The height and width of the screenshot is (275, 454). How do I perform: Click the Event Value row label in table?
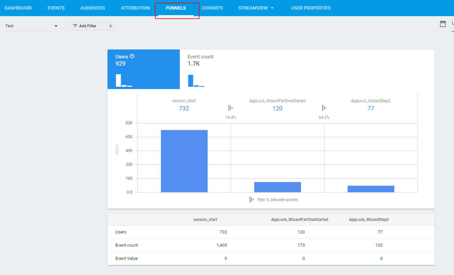(x=126, y=258)
